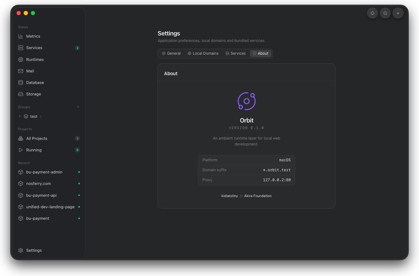Click the Services badge showing 2
Viewport: 419px width, 276px height.
coord(77,48)
